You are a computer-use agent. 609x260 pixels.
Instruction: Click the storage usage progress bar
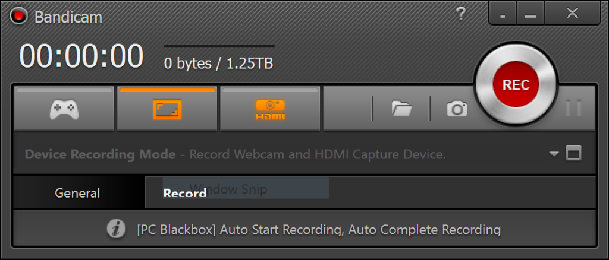click(x=219, y=46)
